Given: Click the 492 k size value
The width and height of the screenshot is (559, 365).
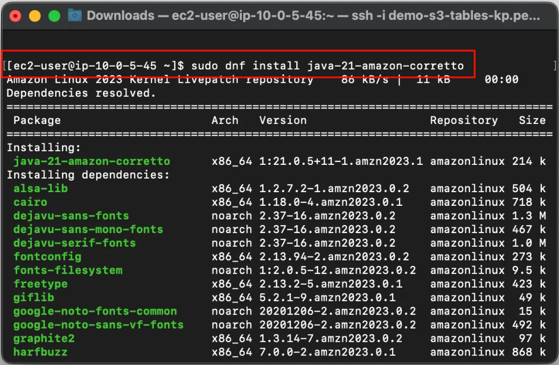Looking at the screenshot, I should [x=529, y=325].
